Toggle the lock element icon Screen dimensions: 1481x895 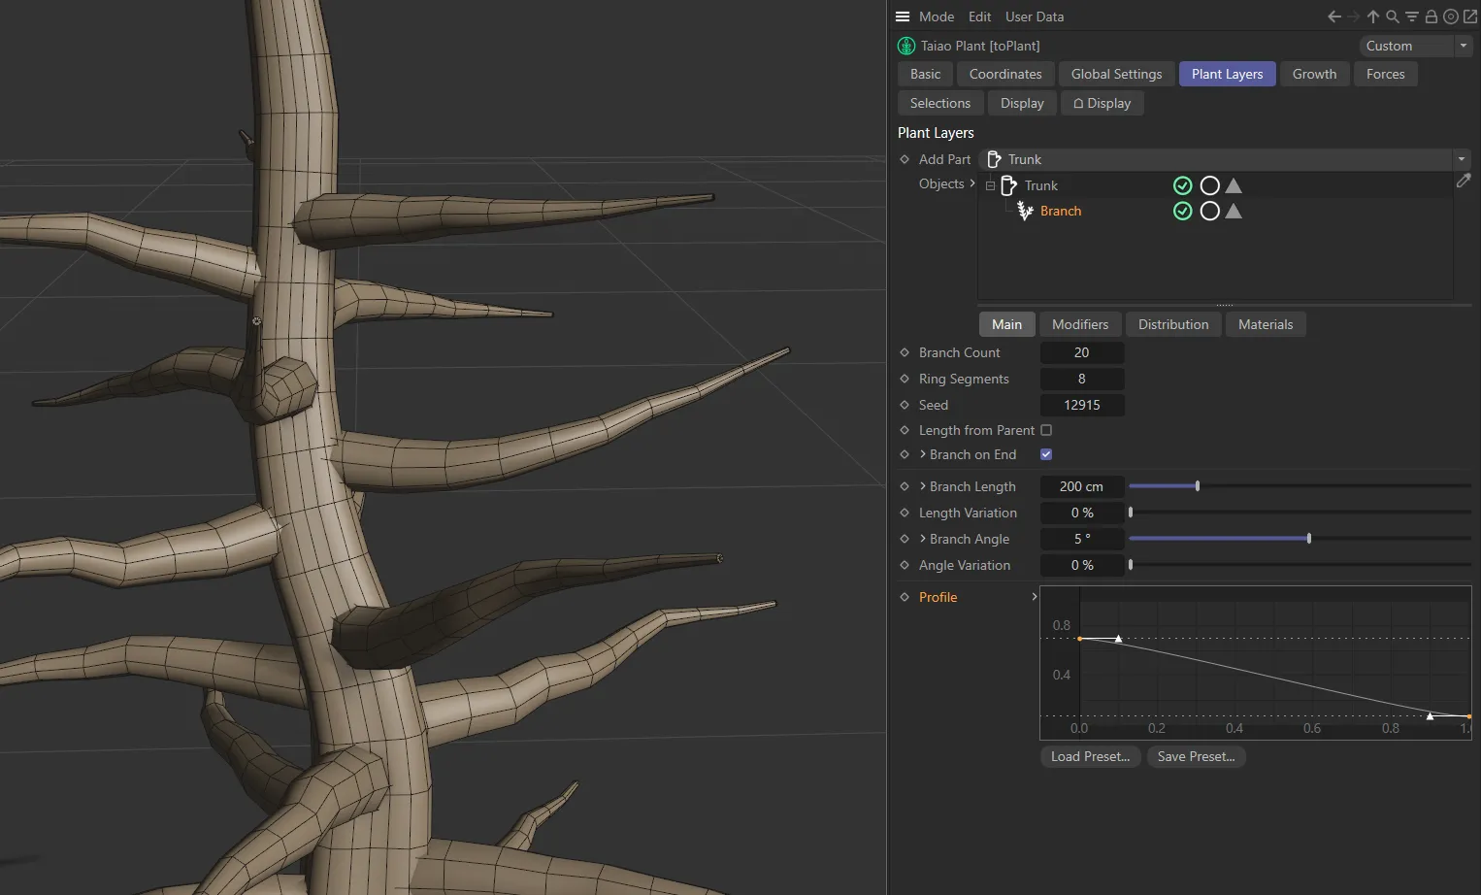point(1432,17)
